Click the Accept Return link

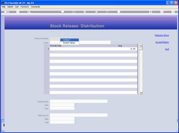click(162, 42)
